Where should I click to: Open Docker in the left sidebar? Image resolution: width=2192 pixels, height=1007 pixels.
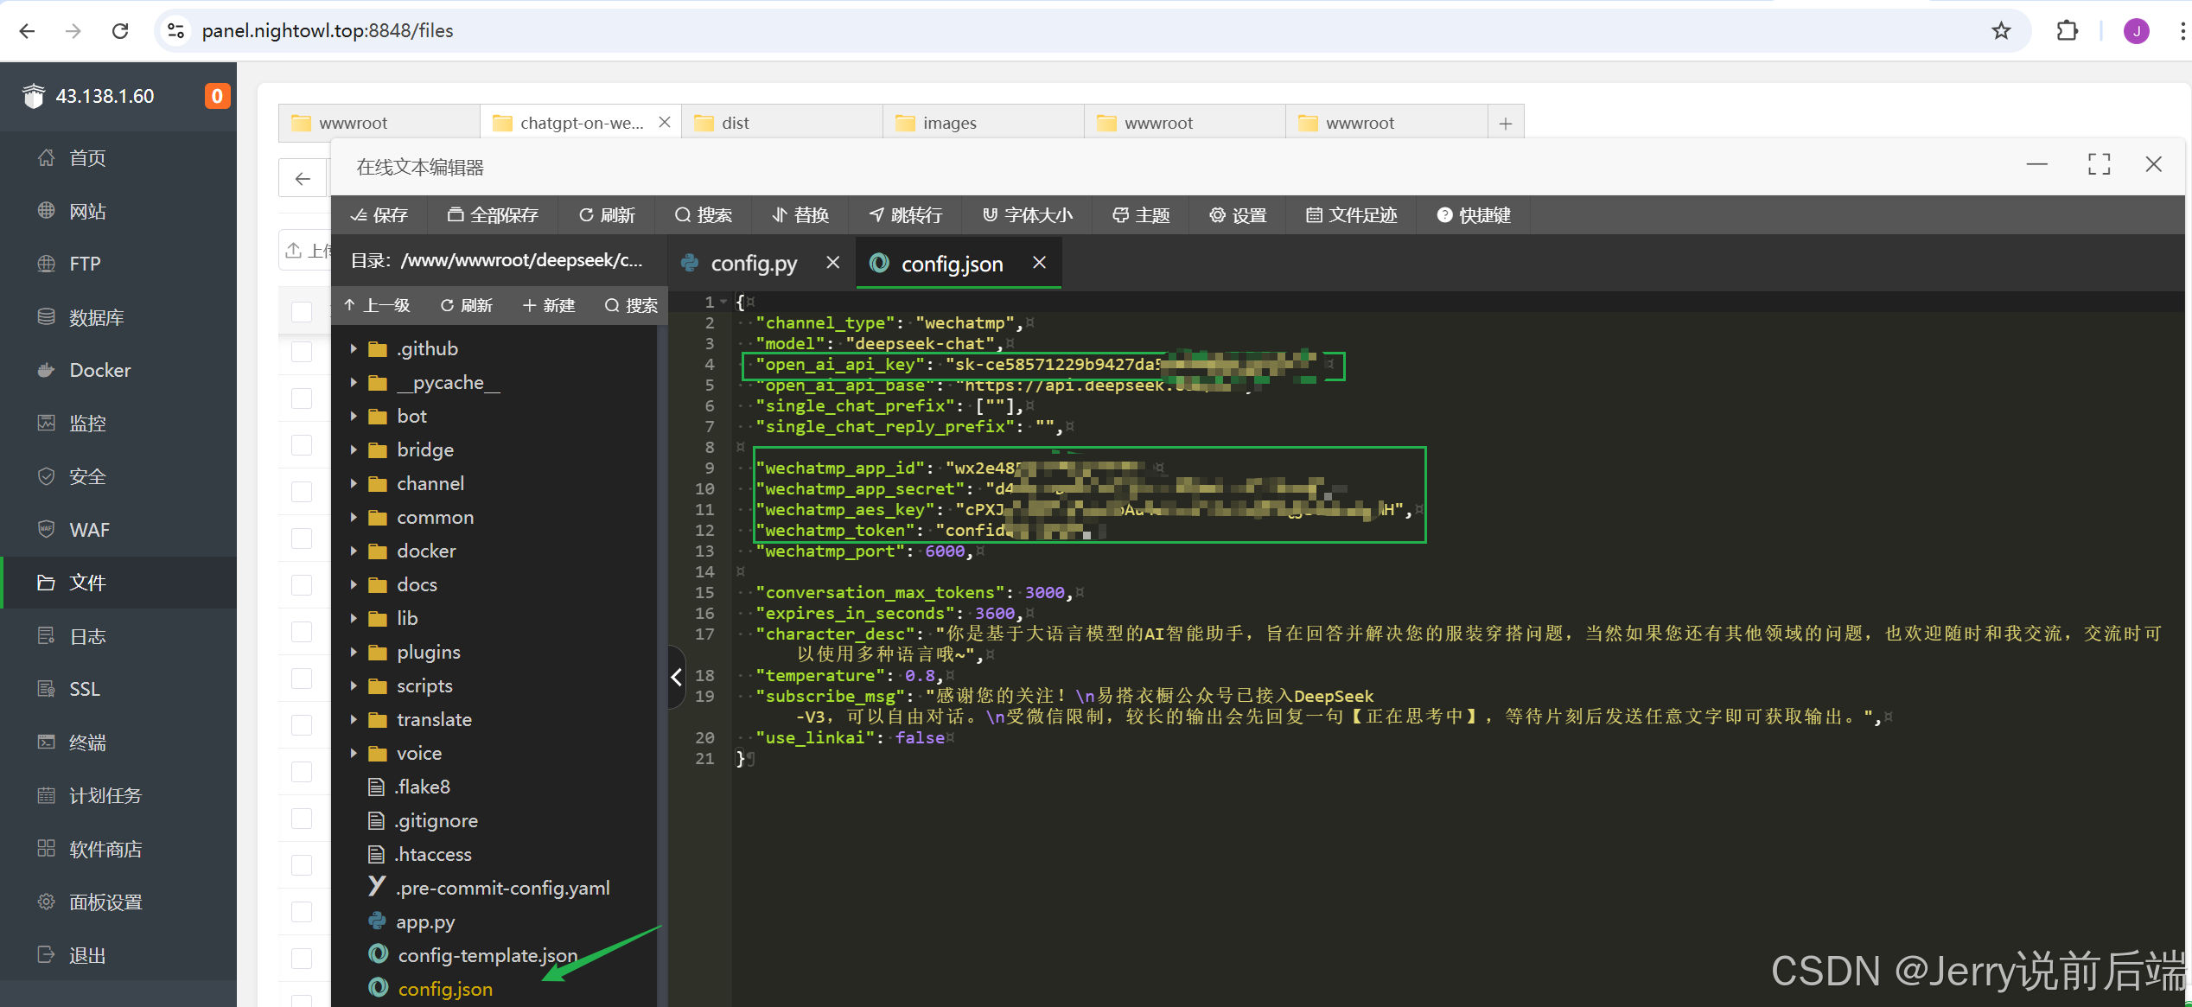99,370
